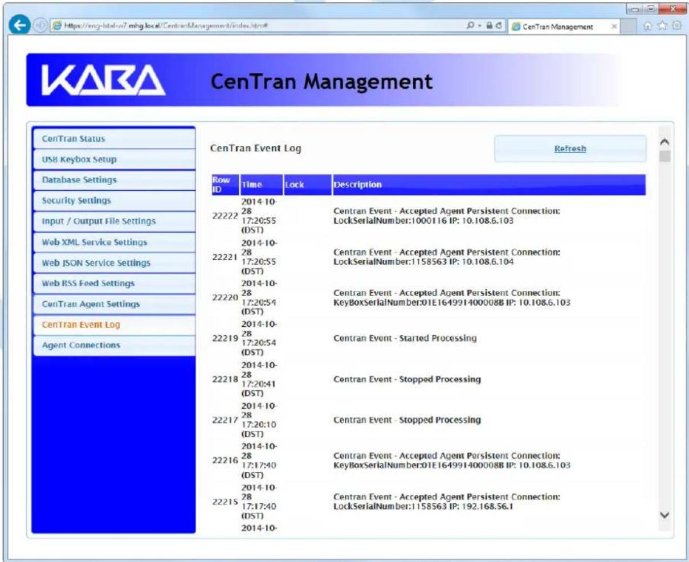Select row ID 22217
This screenshot has width=689, height=562.
point(225,420)
